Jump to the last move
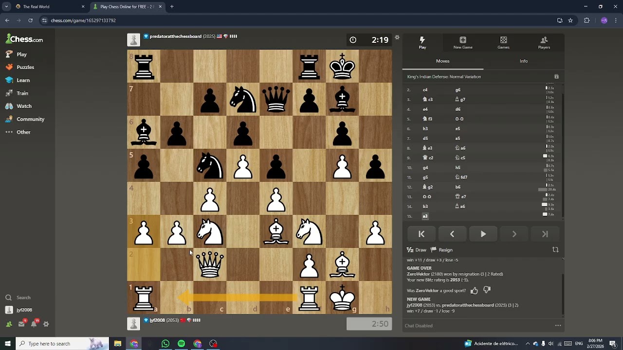Screen dimensions: 623x350 coord(545,234)
